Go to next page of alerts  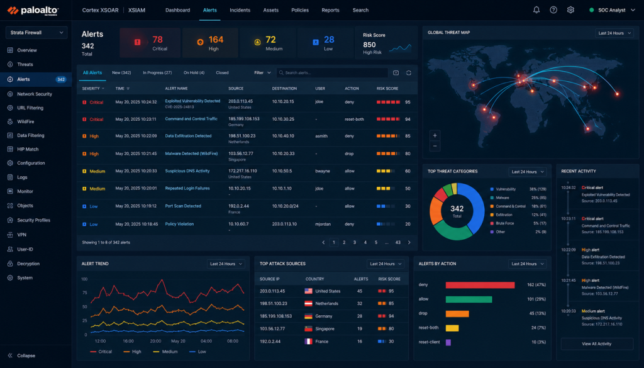tap(409, 242)
